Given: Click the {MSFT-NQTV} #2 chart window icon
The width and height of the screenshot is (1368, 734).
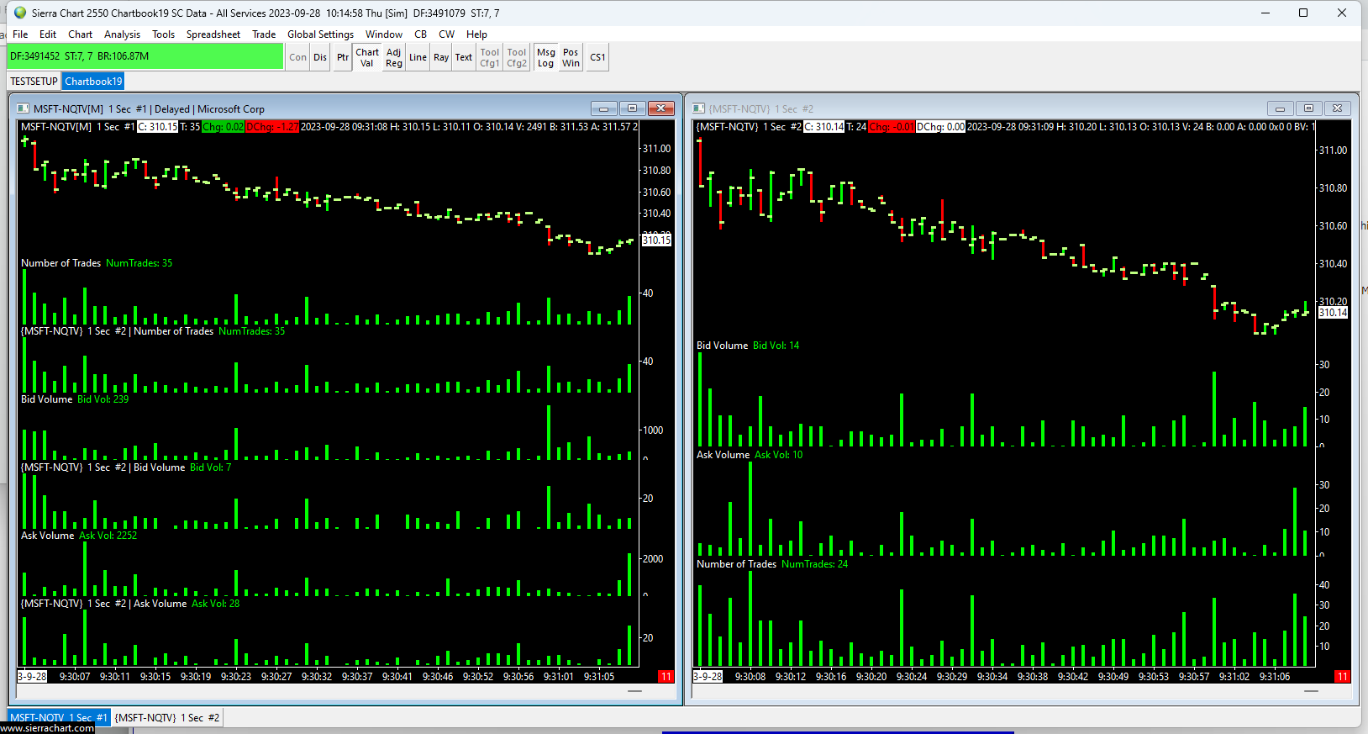Looking at the screenshot, I should pyautogui.click(x=698, y=108).
